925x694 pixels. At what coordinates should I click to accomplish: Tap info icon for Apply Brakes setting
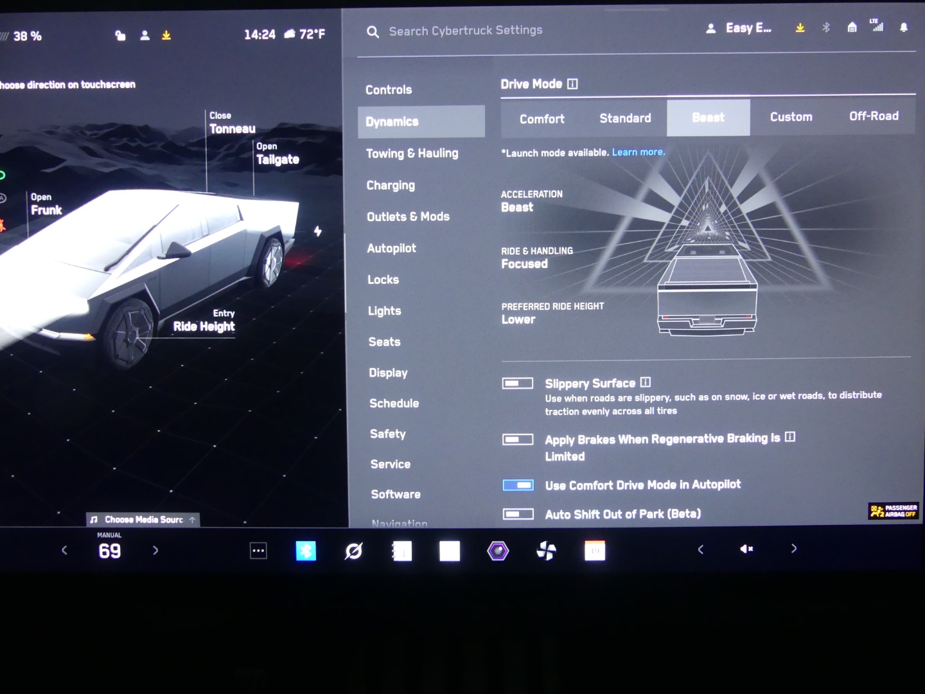pyautogui.click(x=790, y=437)
